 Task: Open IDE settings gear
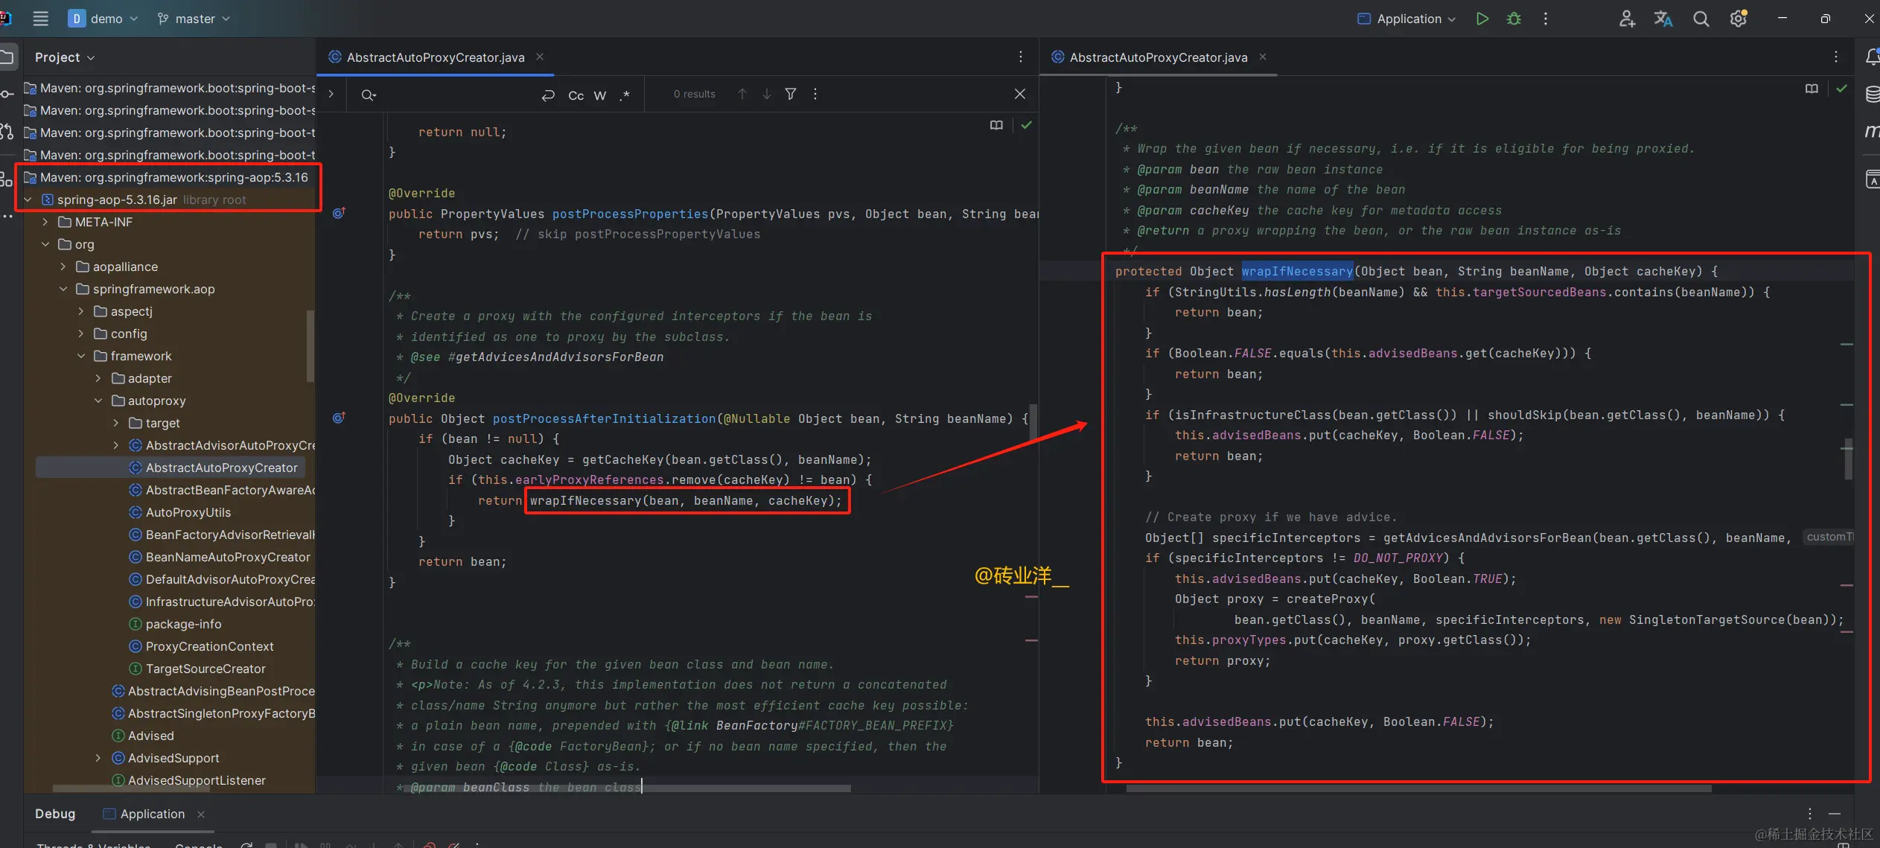coord(1739,19)
